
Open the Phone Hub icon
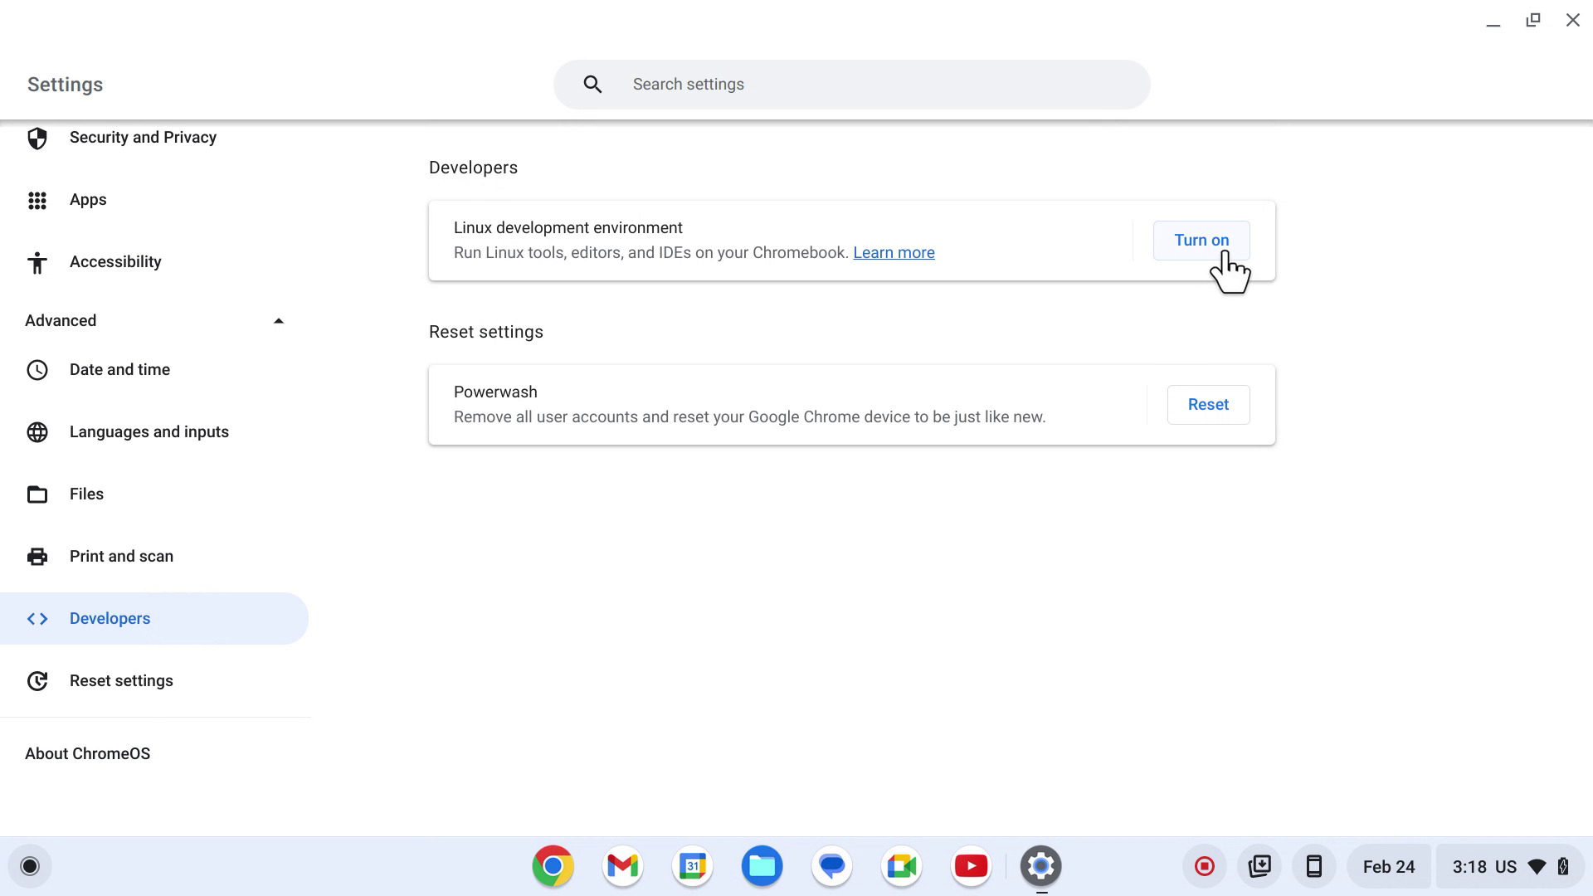(1314, 867)
